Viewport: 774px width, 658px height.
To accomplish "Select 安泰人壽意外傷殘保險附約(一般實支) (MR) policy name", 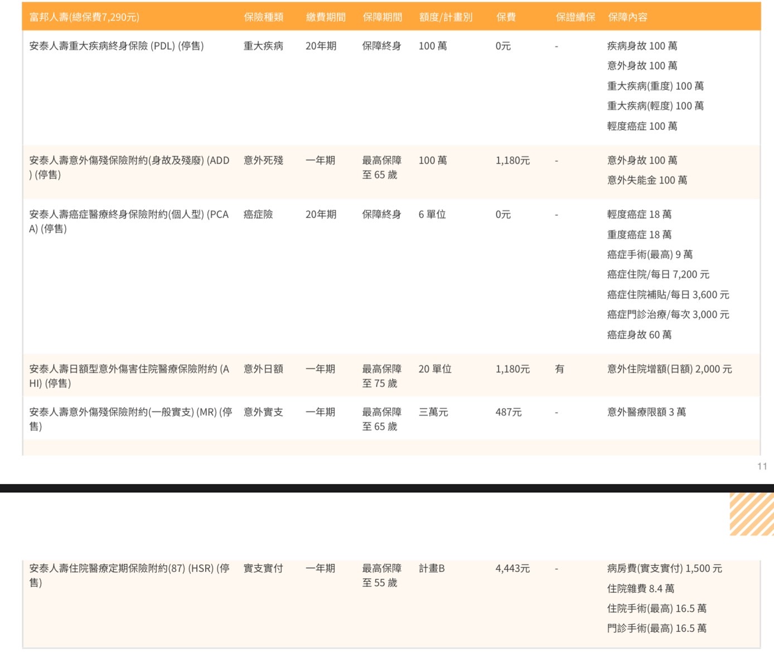I will point(130,419).
